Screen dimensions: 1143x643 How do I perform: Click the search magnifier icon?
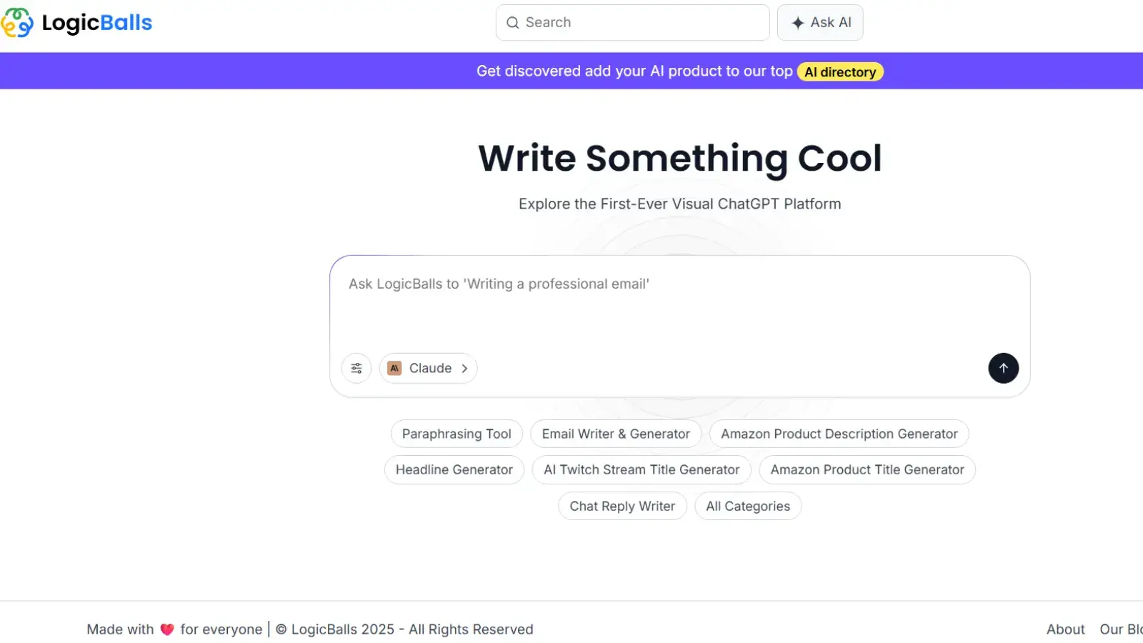pos(512,22)
